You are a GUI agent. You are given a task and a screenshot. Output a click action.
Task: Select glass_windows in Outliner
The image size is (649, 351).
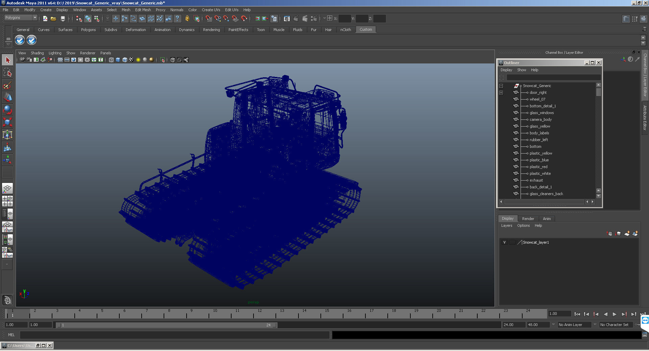point(542,113)
